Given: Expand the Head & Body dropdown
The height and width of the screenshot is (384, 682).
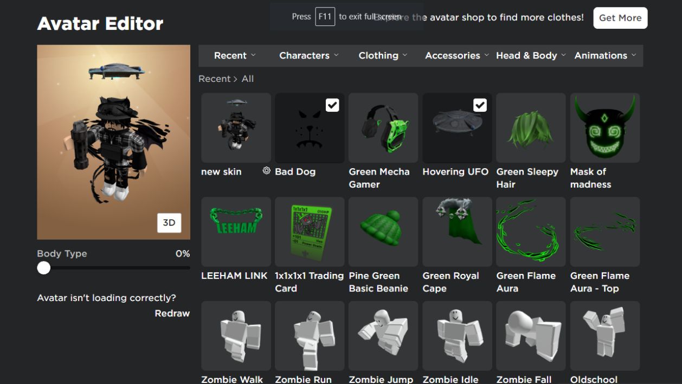Looking at the screenshot, I should click(x=531, y=55).
